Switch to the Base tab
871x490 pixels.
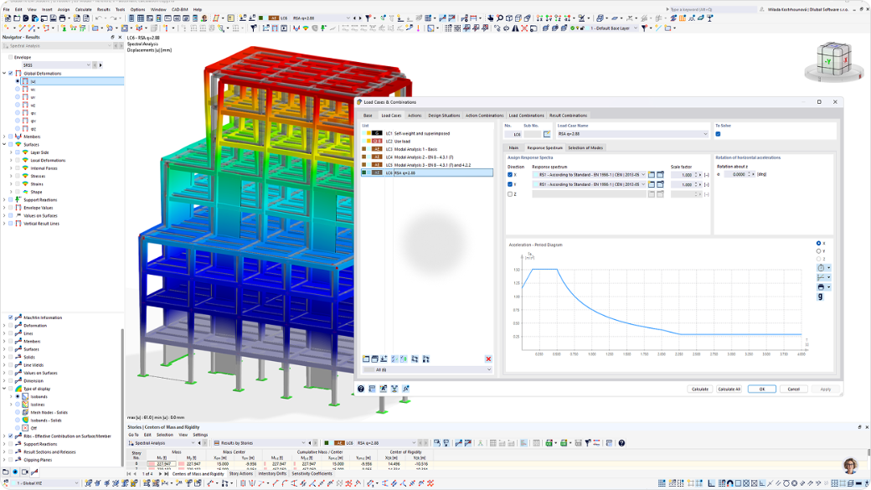(368, 116)
